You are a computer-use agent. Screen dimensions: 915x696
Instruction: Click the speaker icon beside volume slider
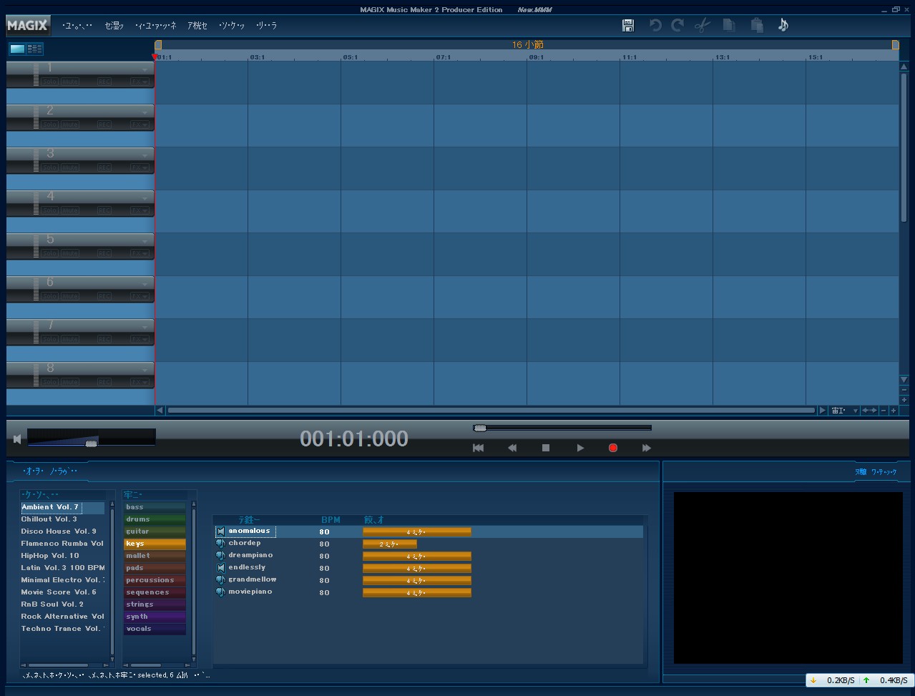tap(17, 438)
